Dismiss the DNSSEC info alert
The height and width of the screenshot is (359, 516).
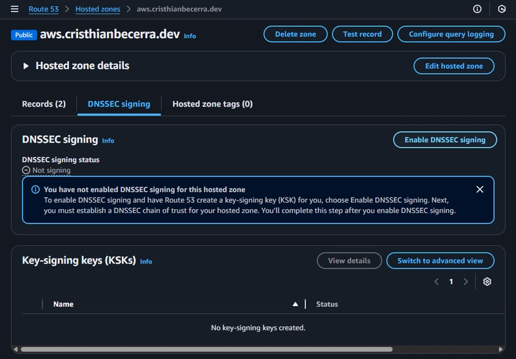(479, 190)
